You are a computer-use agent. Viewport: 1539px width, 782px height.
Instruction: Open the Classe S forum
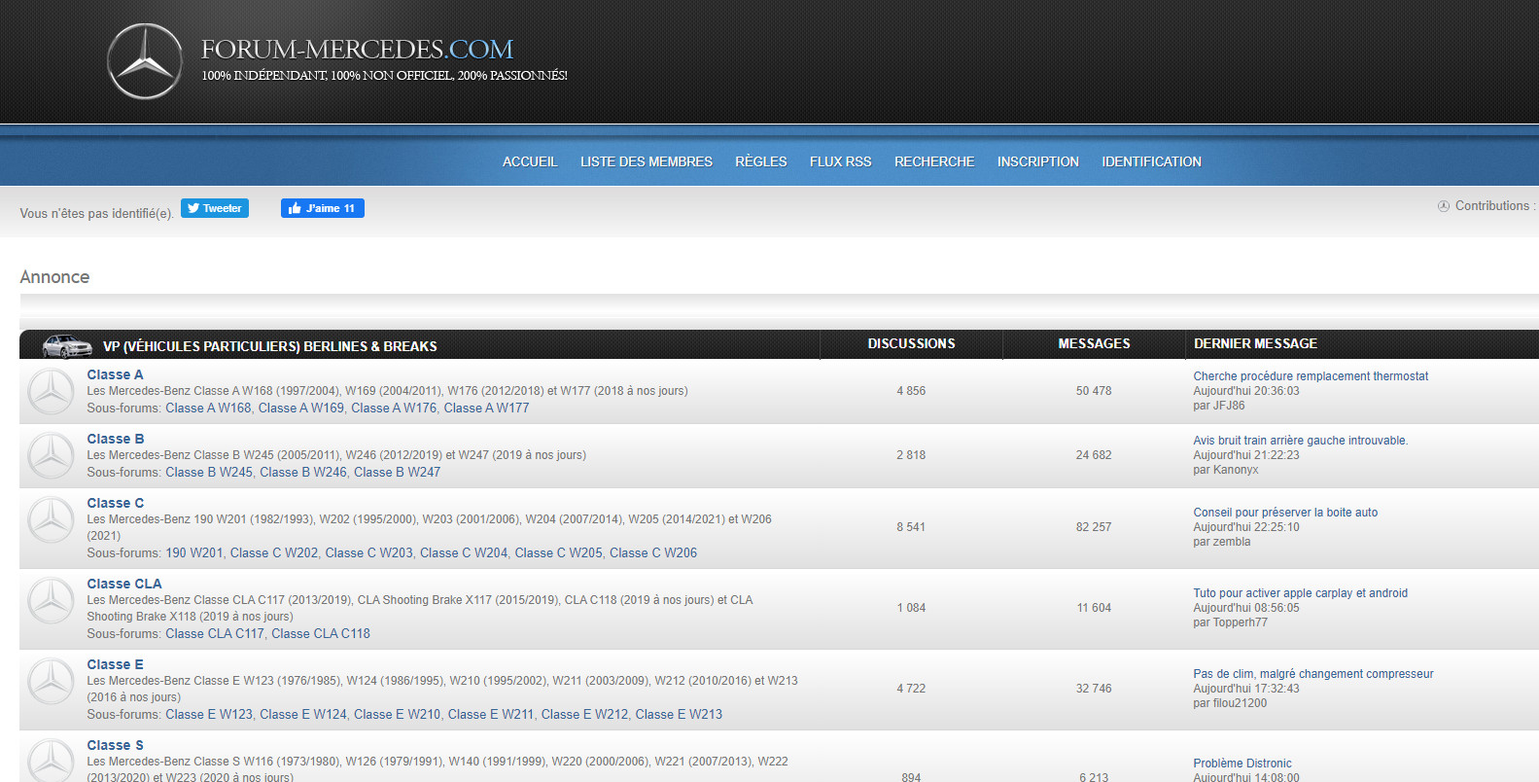click(115, 745)
